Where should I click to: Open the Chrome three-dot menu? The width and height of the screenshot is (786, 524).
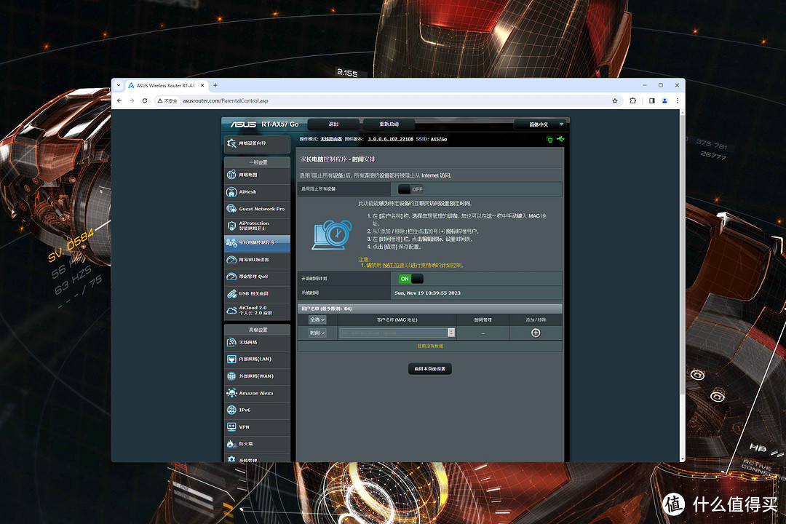tap(678, 100)
